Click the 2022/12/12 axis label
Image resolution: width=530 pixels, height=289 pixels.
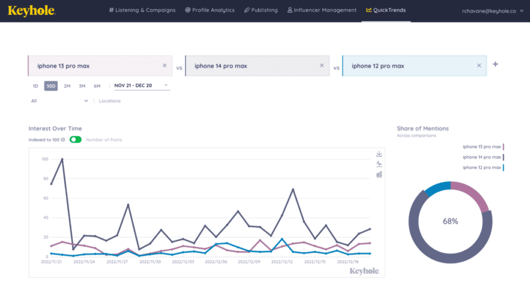click(282, 262)
